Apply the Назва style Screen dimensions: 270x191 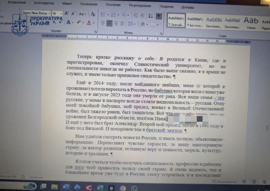[251, 22]
